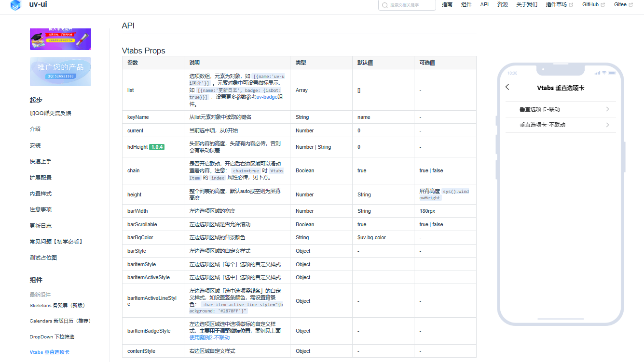644x362 pixels.
Task: Click the uv-ui logo icon
Action: 15,5
